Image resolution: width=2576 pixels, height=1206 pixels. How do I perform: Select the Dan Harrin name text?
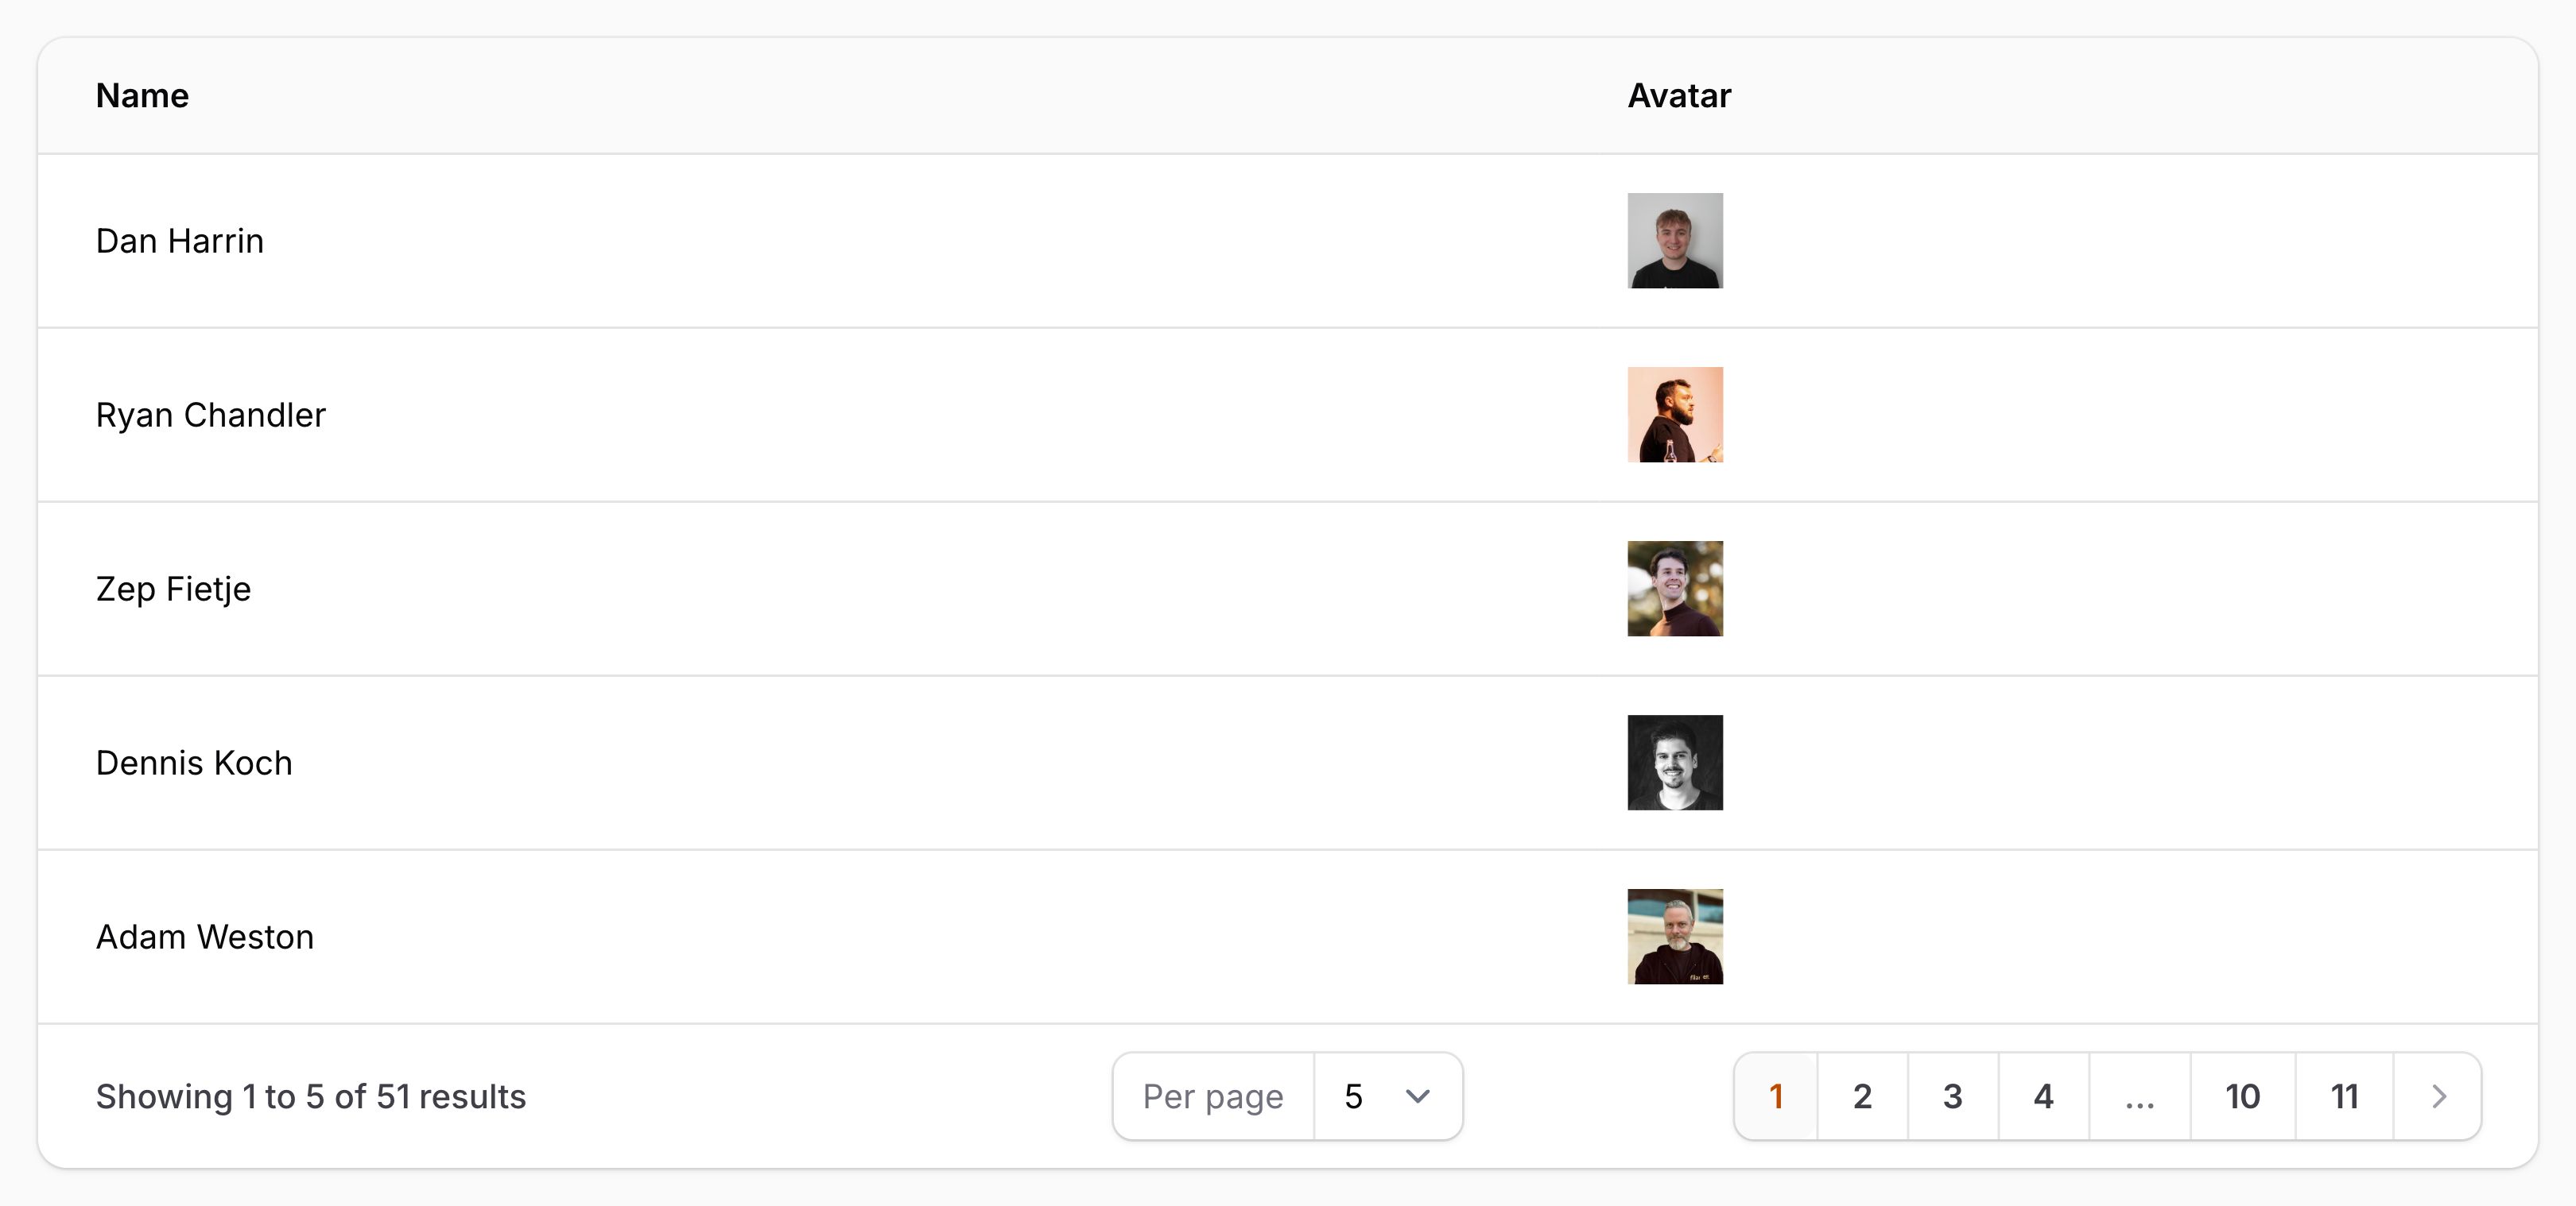[x=180, y=241]
